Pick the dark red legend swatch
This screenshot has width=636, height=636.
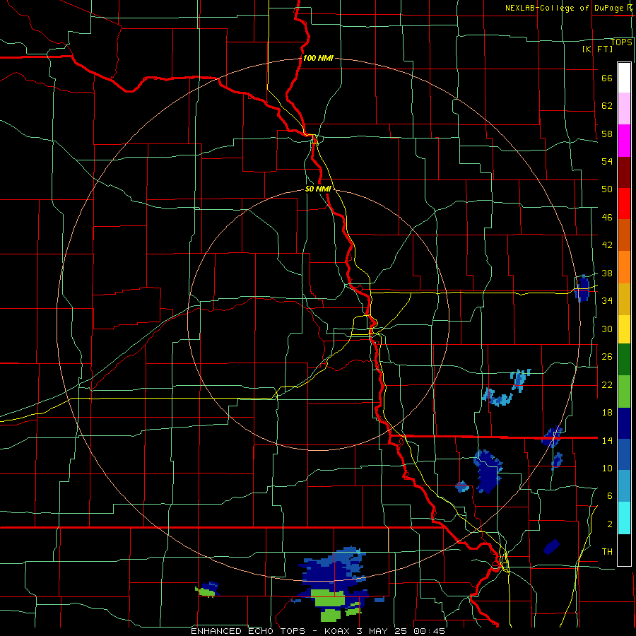coord(624,172)
